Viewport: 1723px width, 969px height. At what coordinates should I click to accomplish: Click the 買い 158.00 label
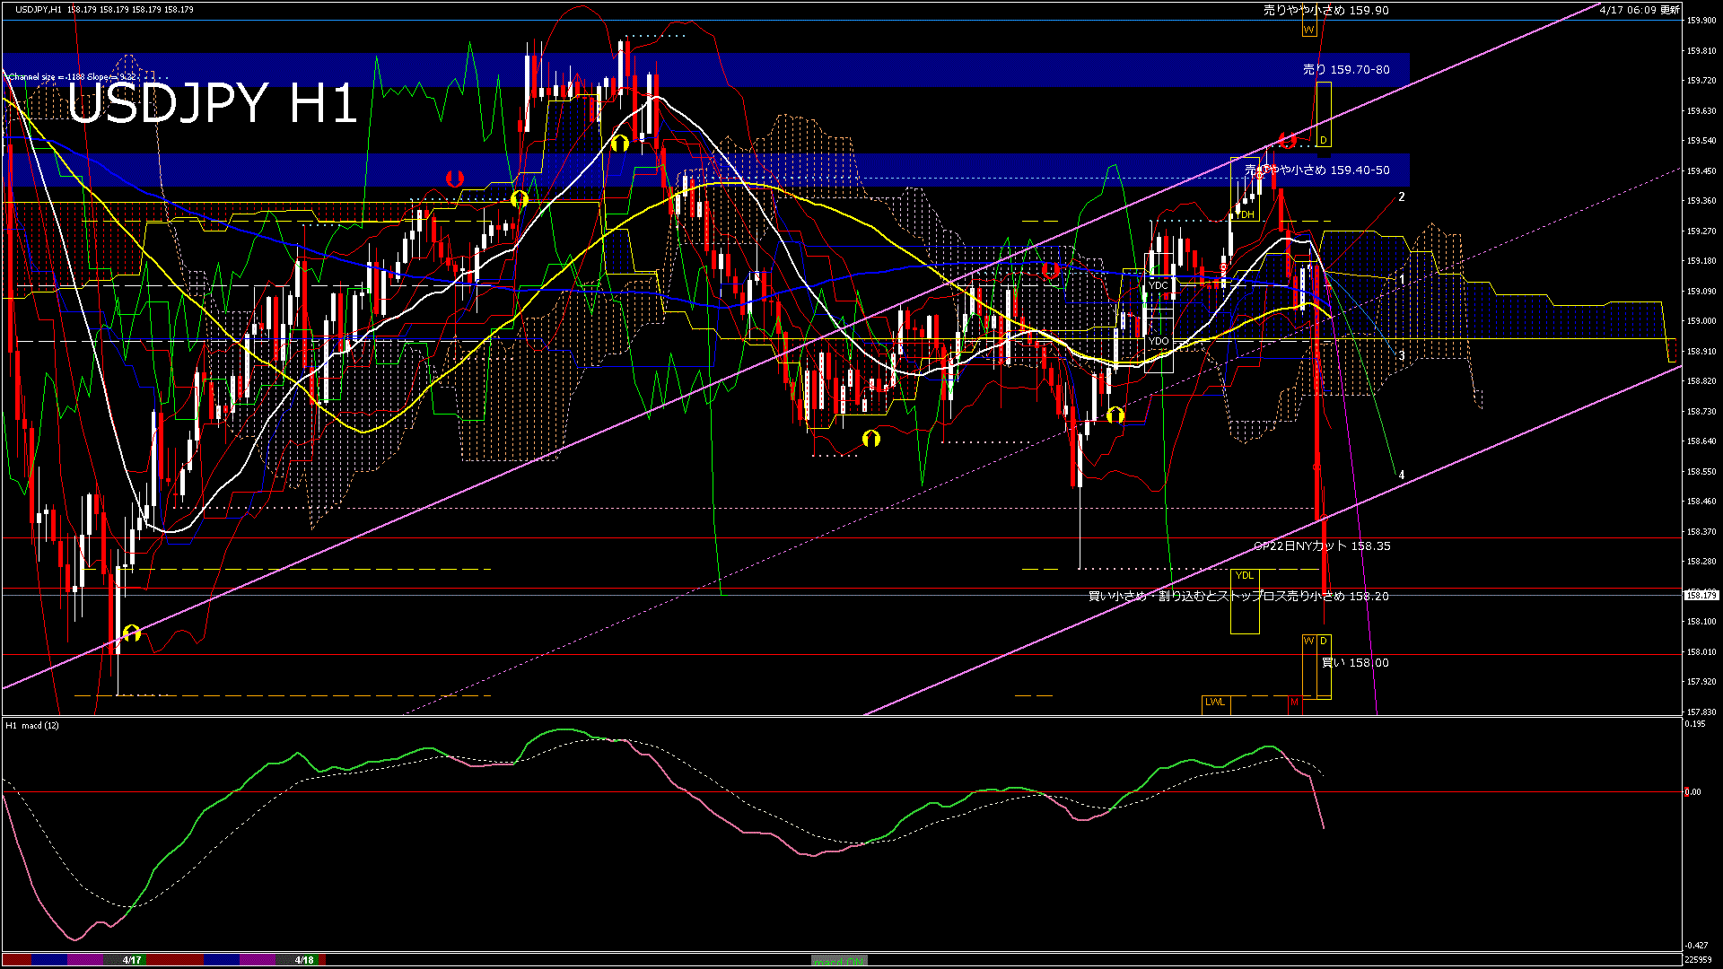[1355, 662]
